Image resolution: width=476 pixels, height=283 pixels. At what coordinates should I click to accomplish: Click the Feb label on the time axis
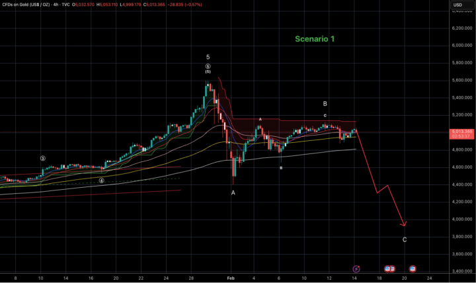coord(231,278)
